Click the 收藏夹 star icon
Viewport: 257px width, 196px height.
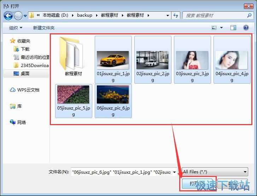tap(13, 41)
